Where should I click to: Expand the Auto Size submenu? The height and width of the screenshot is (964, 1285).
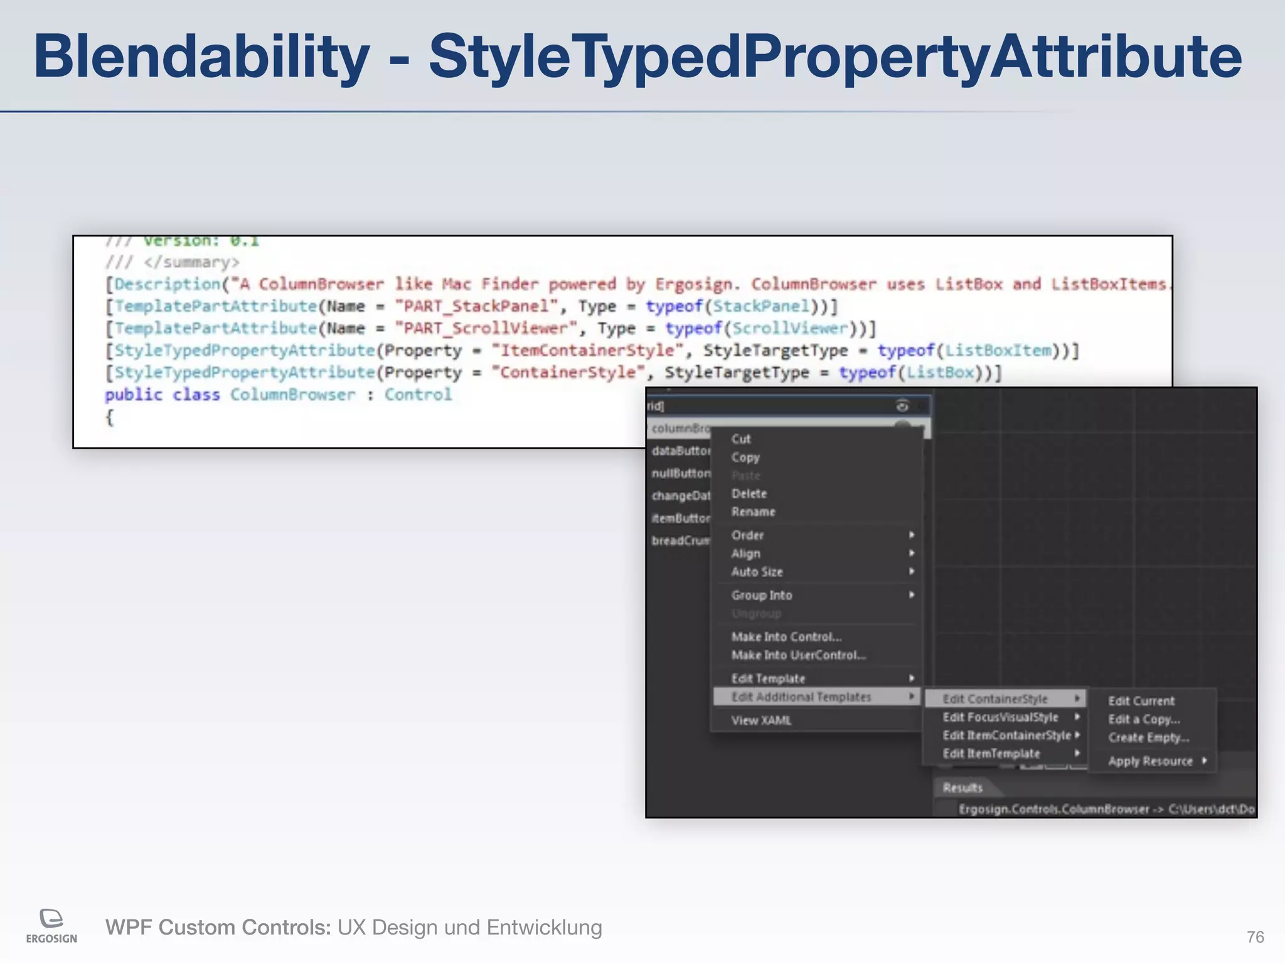click(x=816, y=571)
